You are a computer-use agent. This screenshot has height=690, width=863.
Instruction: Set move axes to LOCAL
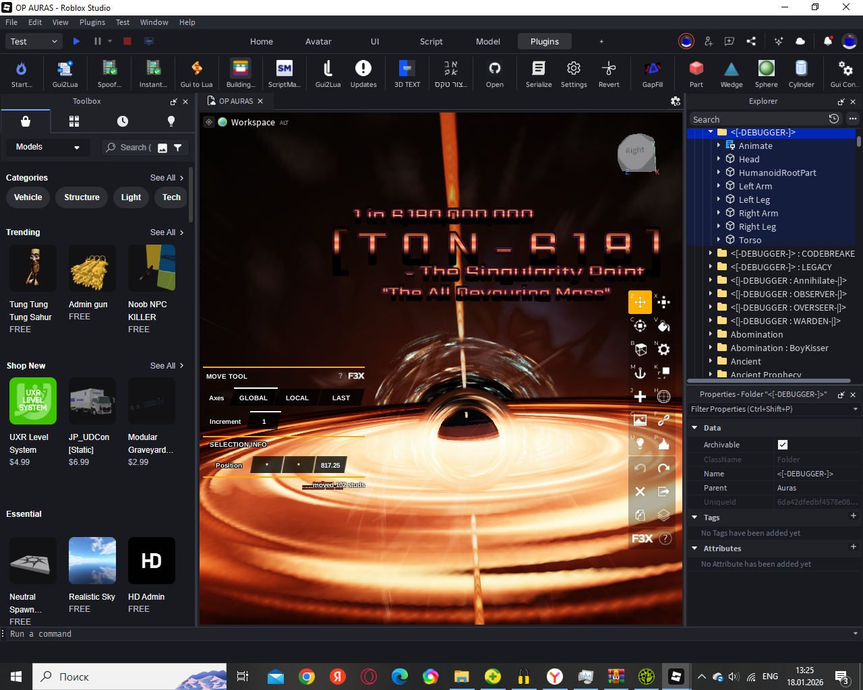(x=297, y=398)
